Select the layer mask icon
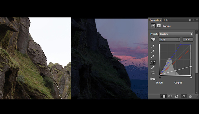Screen dimensions: 199x114 point(159,26)
